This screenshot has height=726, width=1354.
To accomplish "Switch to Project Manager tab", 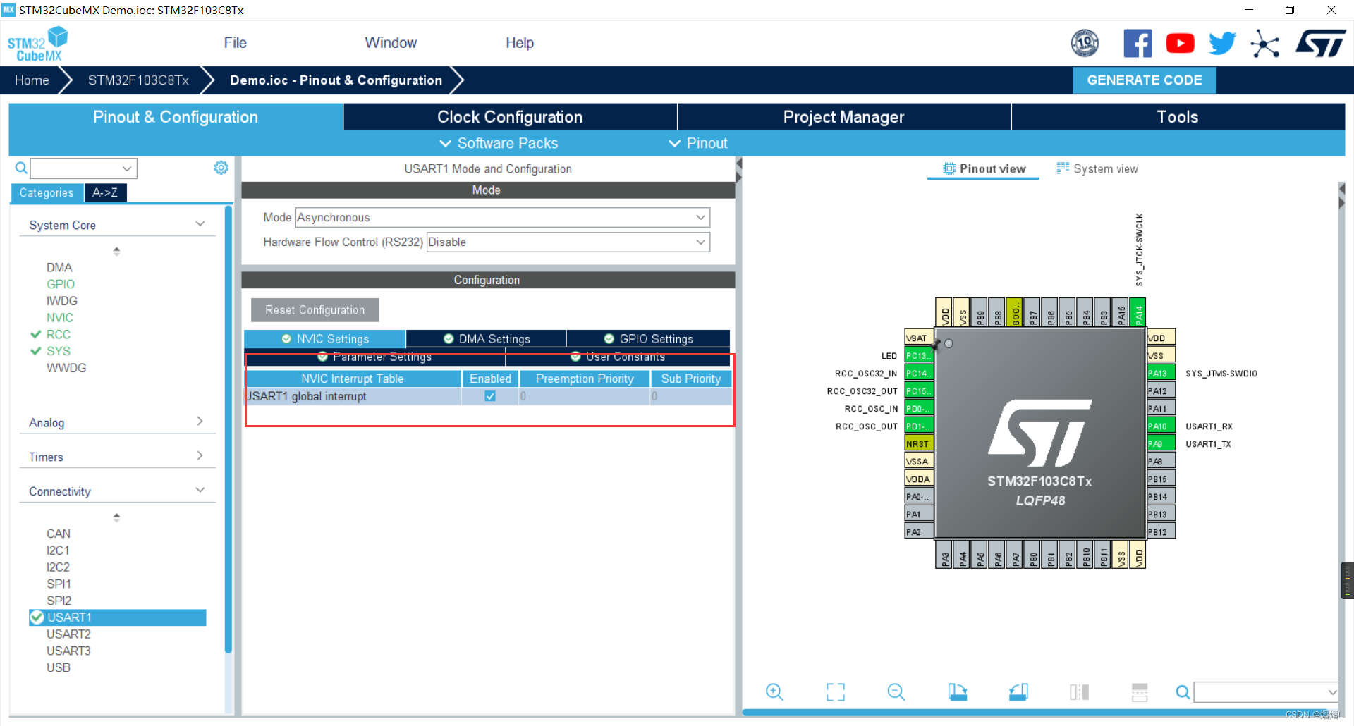I will click(843, 117).
